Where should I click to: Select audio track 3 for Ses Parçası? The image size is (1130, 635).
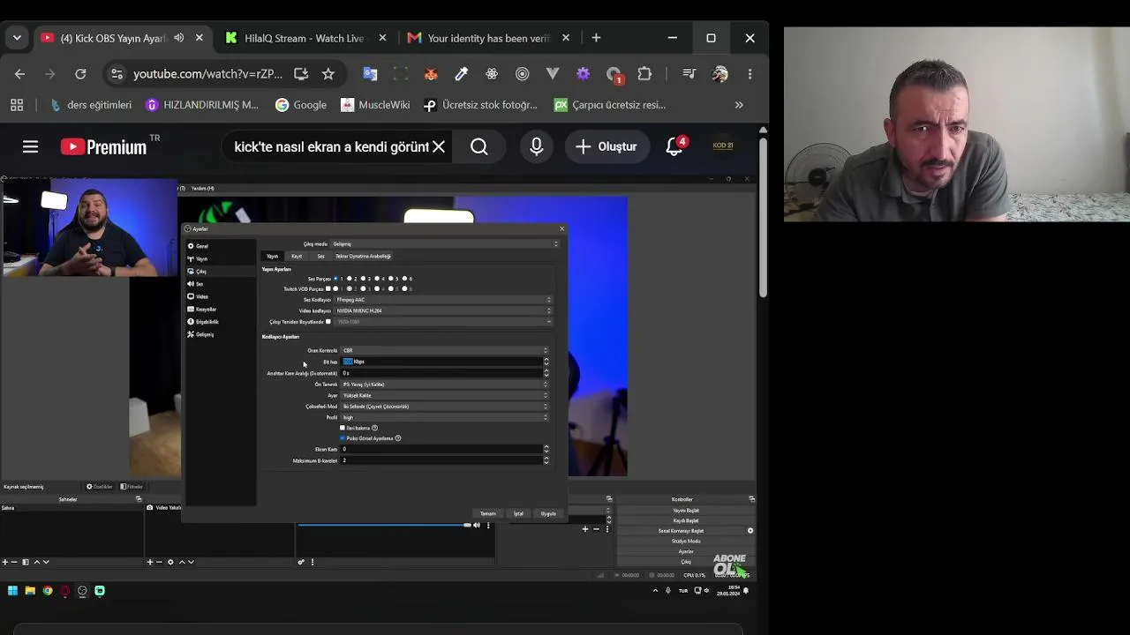coord(364,279)
